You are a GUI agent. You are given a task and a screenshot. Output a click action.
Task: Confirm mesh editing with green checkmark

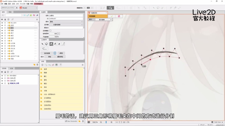[112, 16]
